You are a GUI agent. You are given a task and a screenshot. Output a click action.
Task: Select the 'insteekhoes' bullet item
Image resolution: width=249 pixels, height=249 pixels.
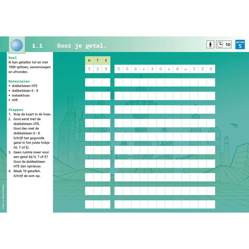[x=21, y=95]
